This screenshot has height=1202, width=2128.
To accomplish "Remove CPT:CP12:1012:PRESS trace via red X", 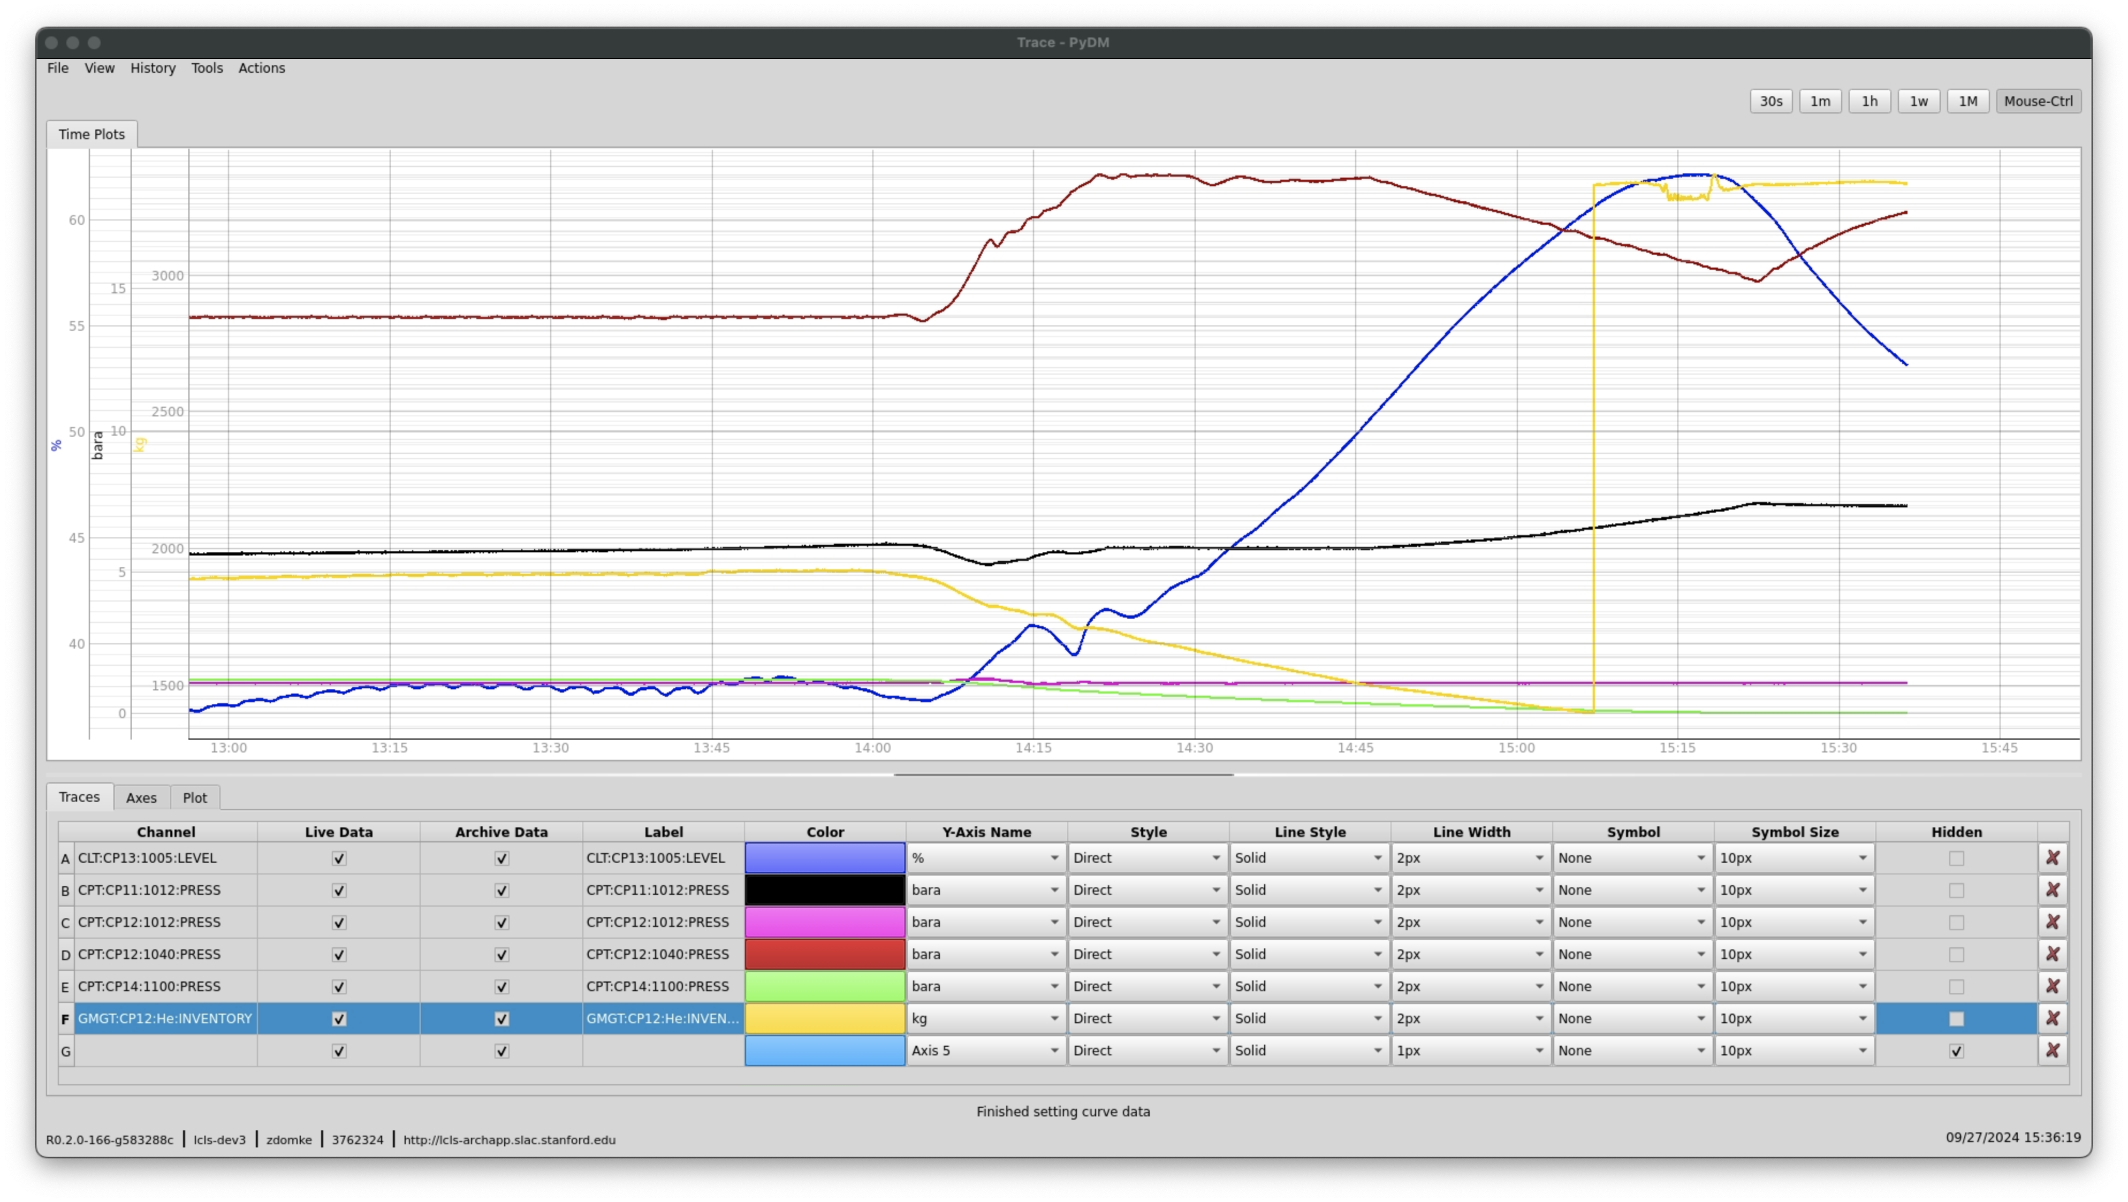I will [2052, 922].
